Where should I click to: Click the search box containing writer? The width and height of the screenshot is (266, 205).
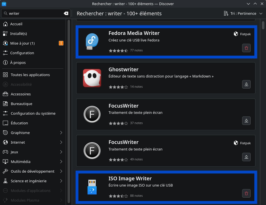[36, 13]
